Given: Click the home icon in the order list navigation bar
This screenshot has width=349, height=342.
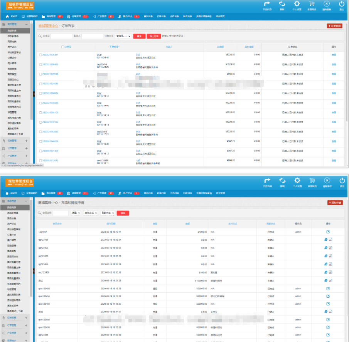Looking at the screenshot, I should pos(7,17).
